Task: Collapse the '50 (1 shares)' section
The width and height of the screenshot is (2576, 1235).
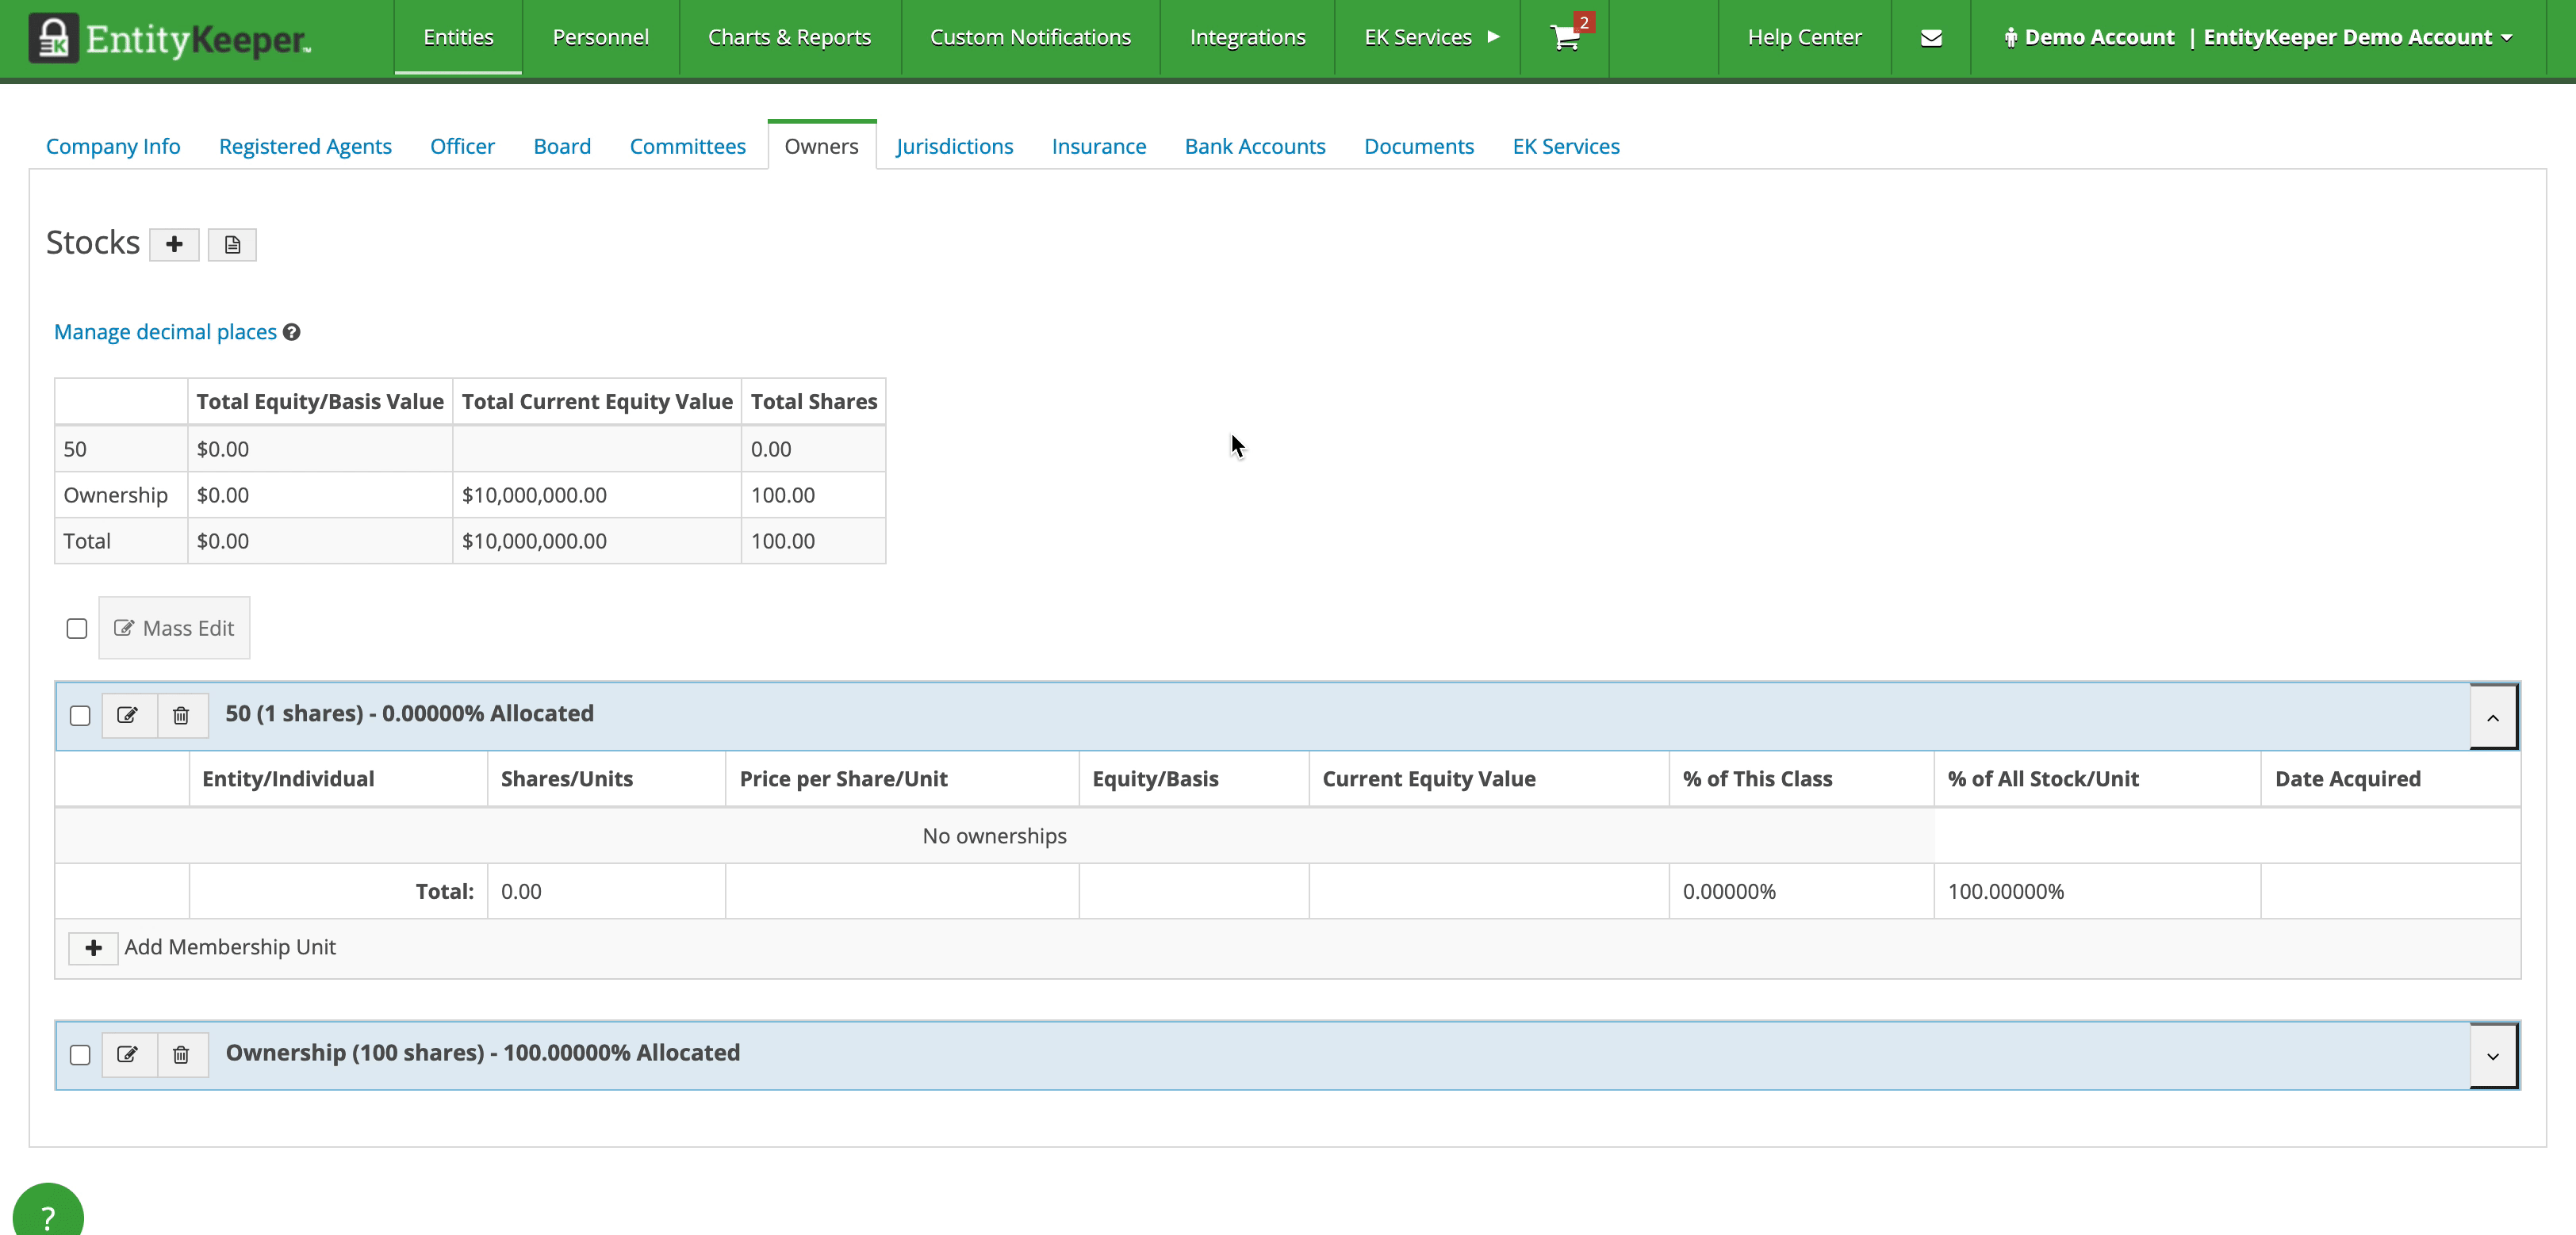Action: point(2493,717)
